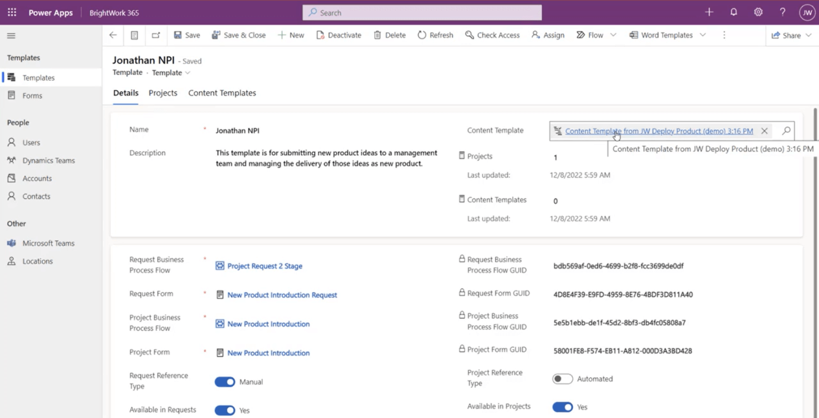This screenshot has width=819, height=418.
Task: Open the Content Templates tab
Action: point(222,93)
